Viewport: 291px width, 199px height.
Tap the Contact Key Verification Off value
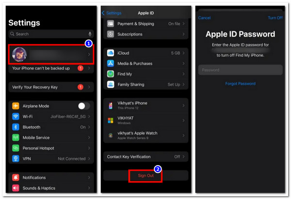(x=177, y=157)
